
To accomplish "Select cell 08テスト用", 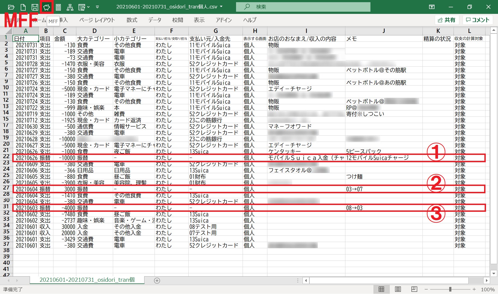I will point(215,226).
